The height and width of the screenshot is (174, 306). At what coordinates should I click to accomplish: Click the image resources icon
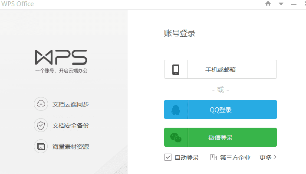pos(41,146)
